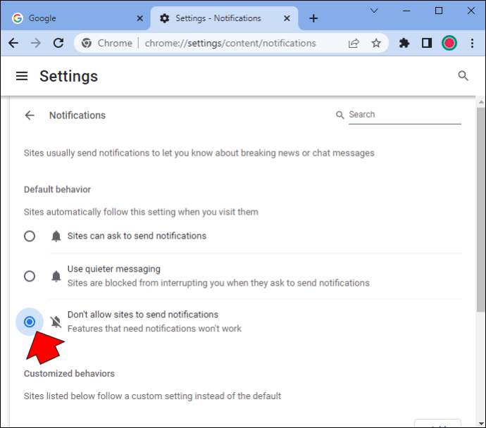Click 'Sites automatically follow this setting' text
Viewport: 486px width, 428px height.
point(141,212)
